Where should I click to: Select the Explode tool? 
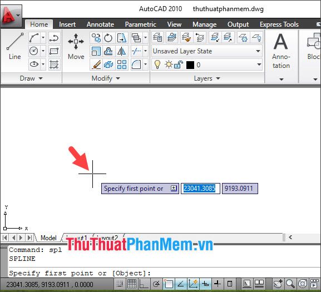[x=108, y=65]
